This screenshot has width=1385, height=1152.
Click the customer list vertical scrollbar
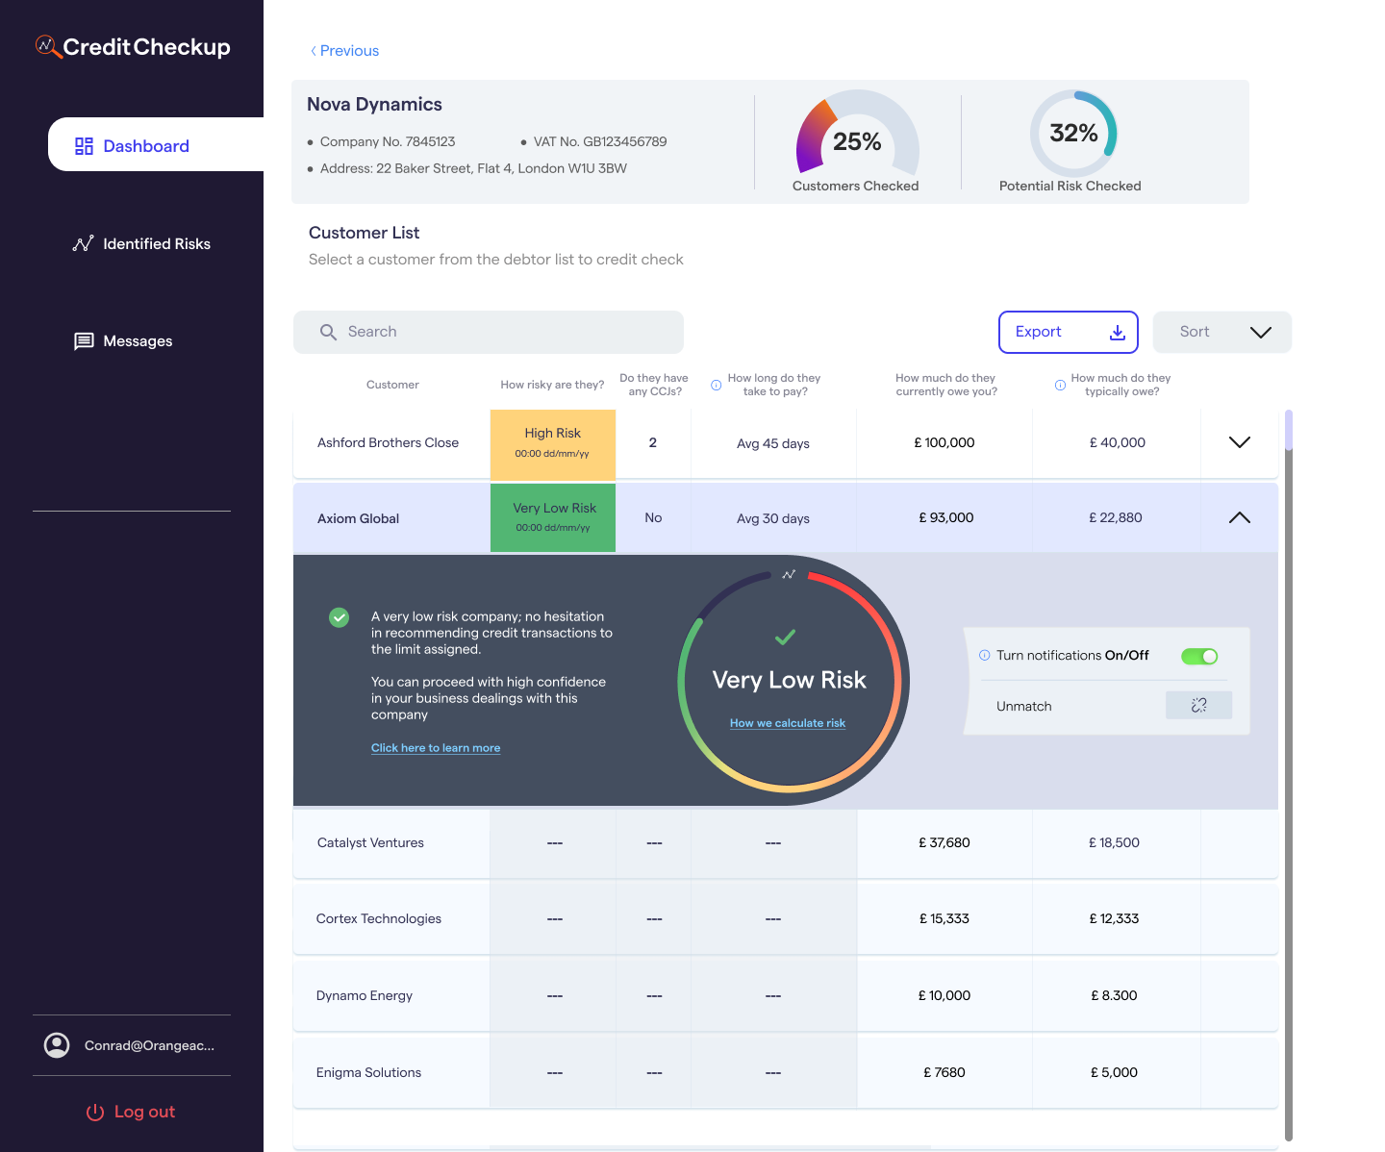pyautogui.click(x=1288, y=769)
